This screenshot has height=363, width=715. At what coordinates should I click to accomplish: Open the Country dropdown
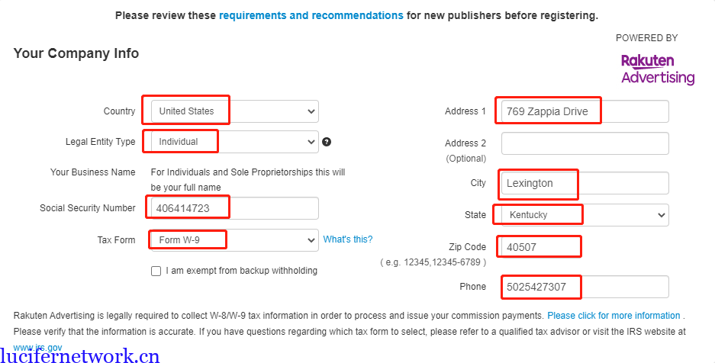coord(234,111)
